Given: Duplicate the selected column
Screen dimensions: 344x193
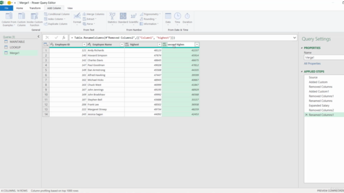Looking at the screenshot, I should [x=56, y=24].
